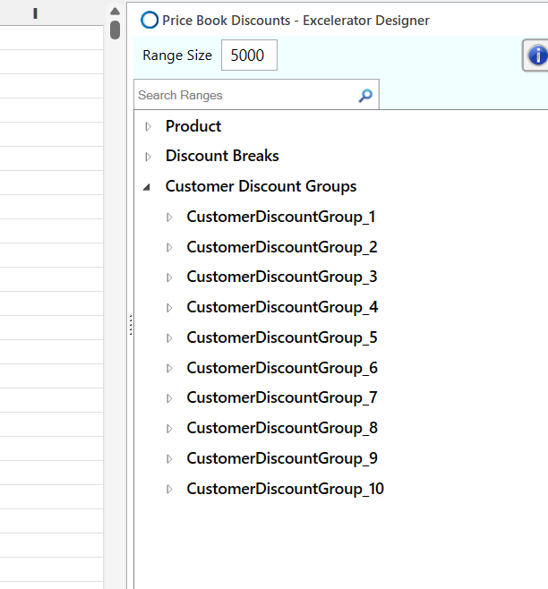
Task: Collapse the Customer Discount Groups node
Action: click(x=148, y=187)
